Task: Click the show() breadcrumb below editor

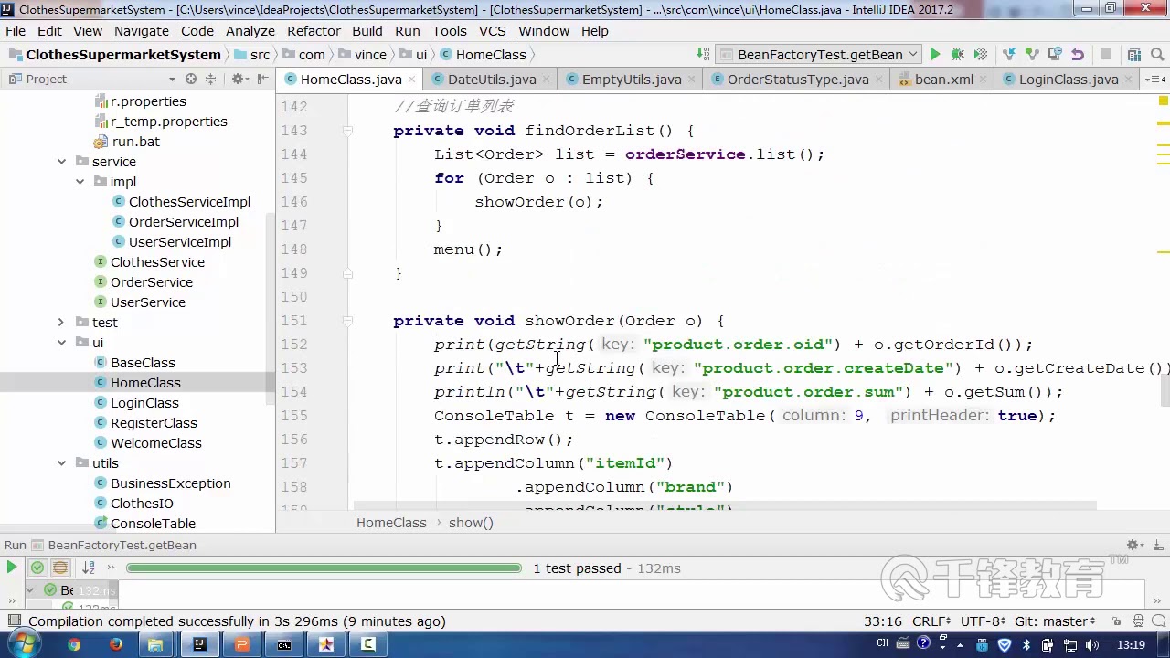Action: 471,523
